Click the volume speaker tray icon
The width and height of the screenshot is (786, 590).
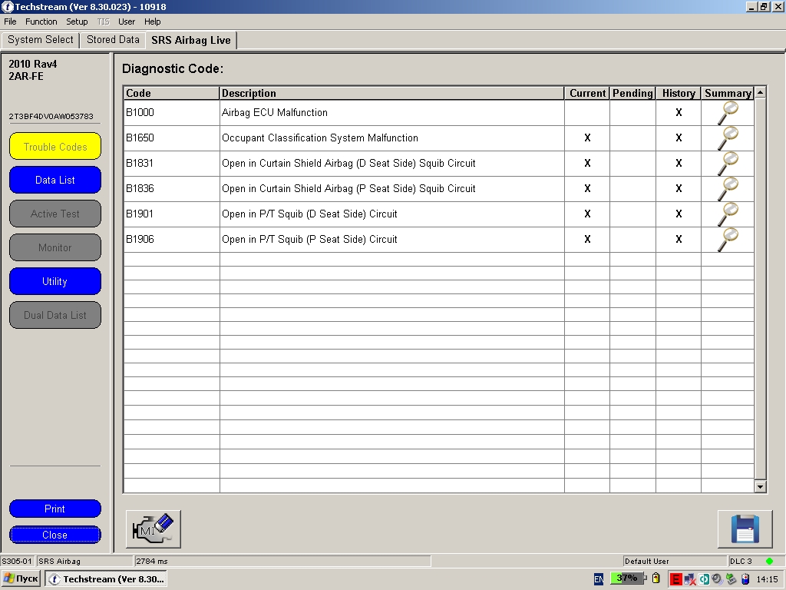[717, 579]
